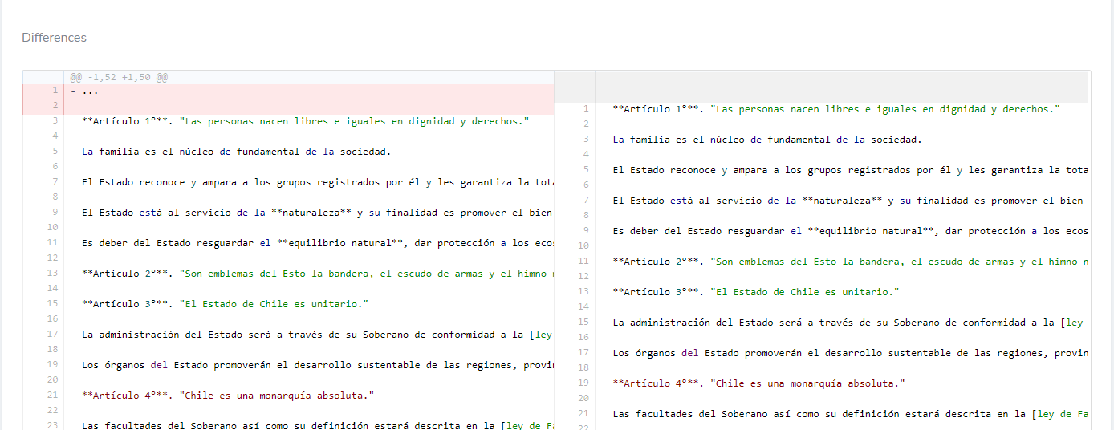Screen dimensions: 1114x430
Task: Select the "Artículo 4°" line in left pane
Action: 228,396
